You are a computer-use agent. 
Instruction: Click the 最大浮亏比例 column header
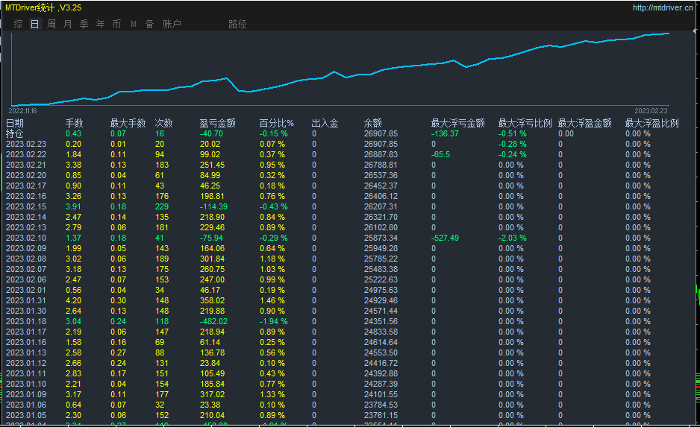[525, 124]
